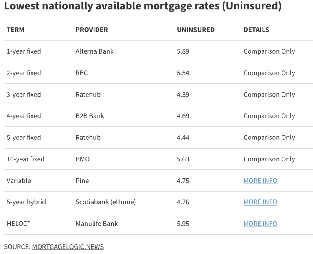Select the 5.89 rate for 1-year fixed

pyautogui.click(x=183, y=51)
